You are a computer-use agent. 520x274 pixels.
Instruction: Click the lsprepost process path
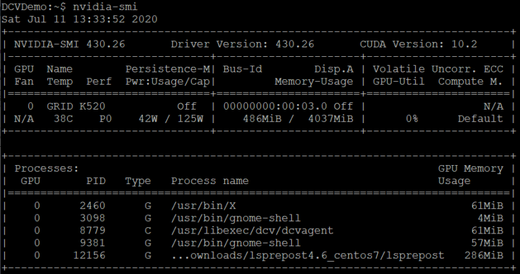point(307,256)
